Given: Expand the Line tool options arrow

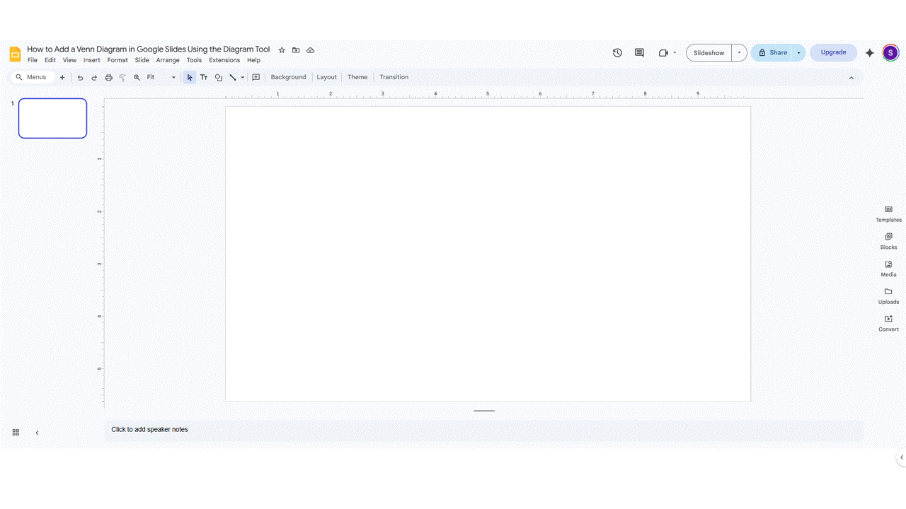Looking at the screenshot, I should 242,77.
